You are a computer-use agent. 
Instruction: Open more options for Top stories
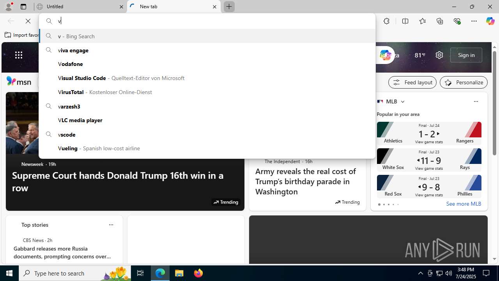tap(111, 225)
